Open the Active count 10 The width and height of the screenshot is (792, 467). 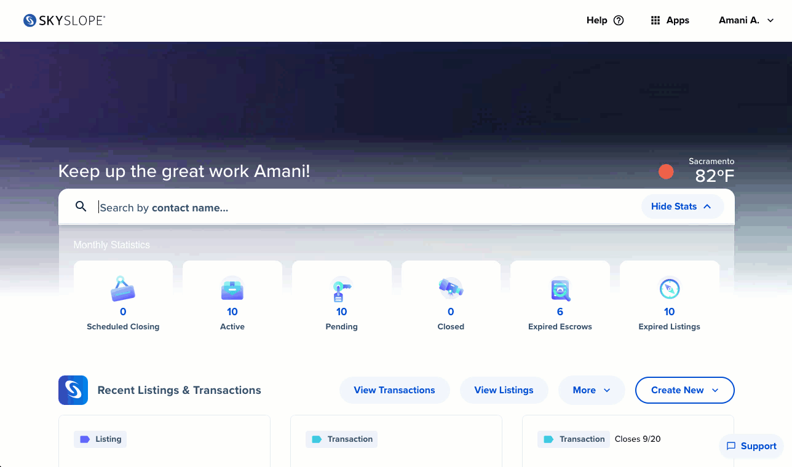click(232, 312)
